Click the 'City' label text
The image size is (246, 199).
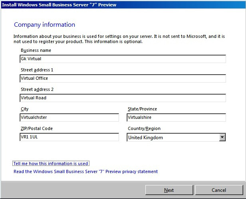25,109
